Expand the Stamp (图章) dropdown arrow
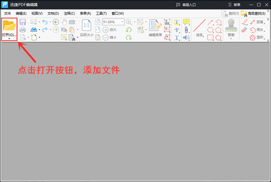Image resolution: width=271 pixels, height=182 pixels. coord(231,39)
